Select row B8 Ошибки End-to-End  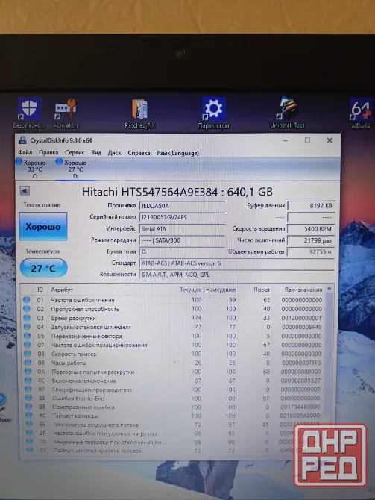tap(173, 399)
